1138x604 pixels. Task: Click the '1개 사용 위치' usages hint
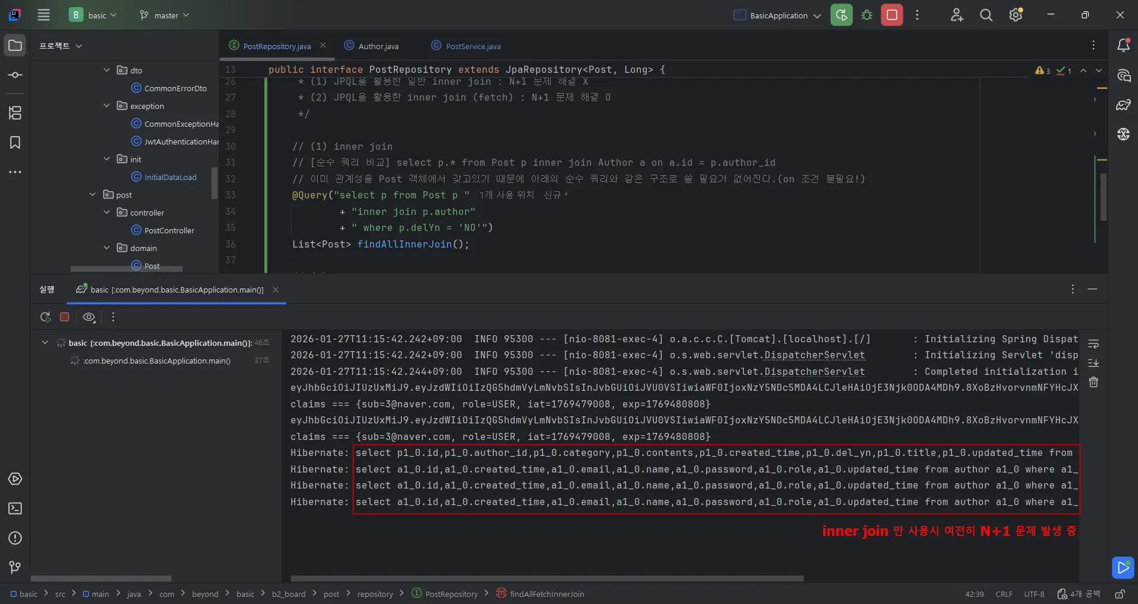point(506,195)
